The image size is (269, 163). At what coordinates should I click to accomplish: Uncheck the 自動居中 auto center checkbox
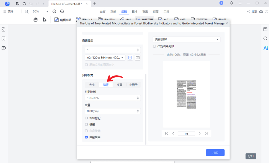pos(86,137)
